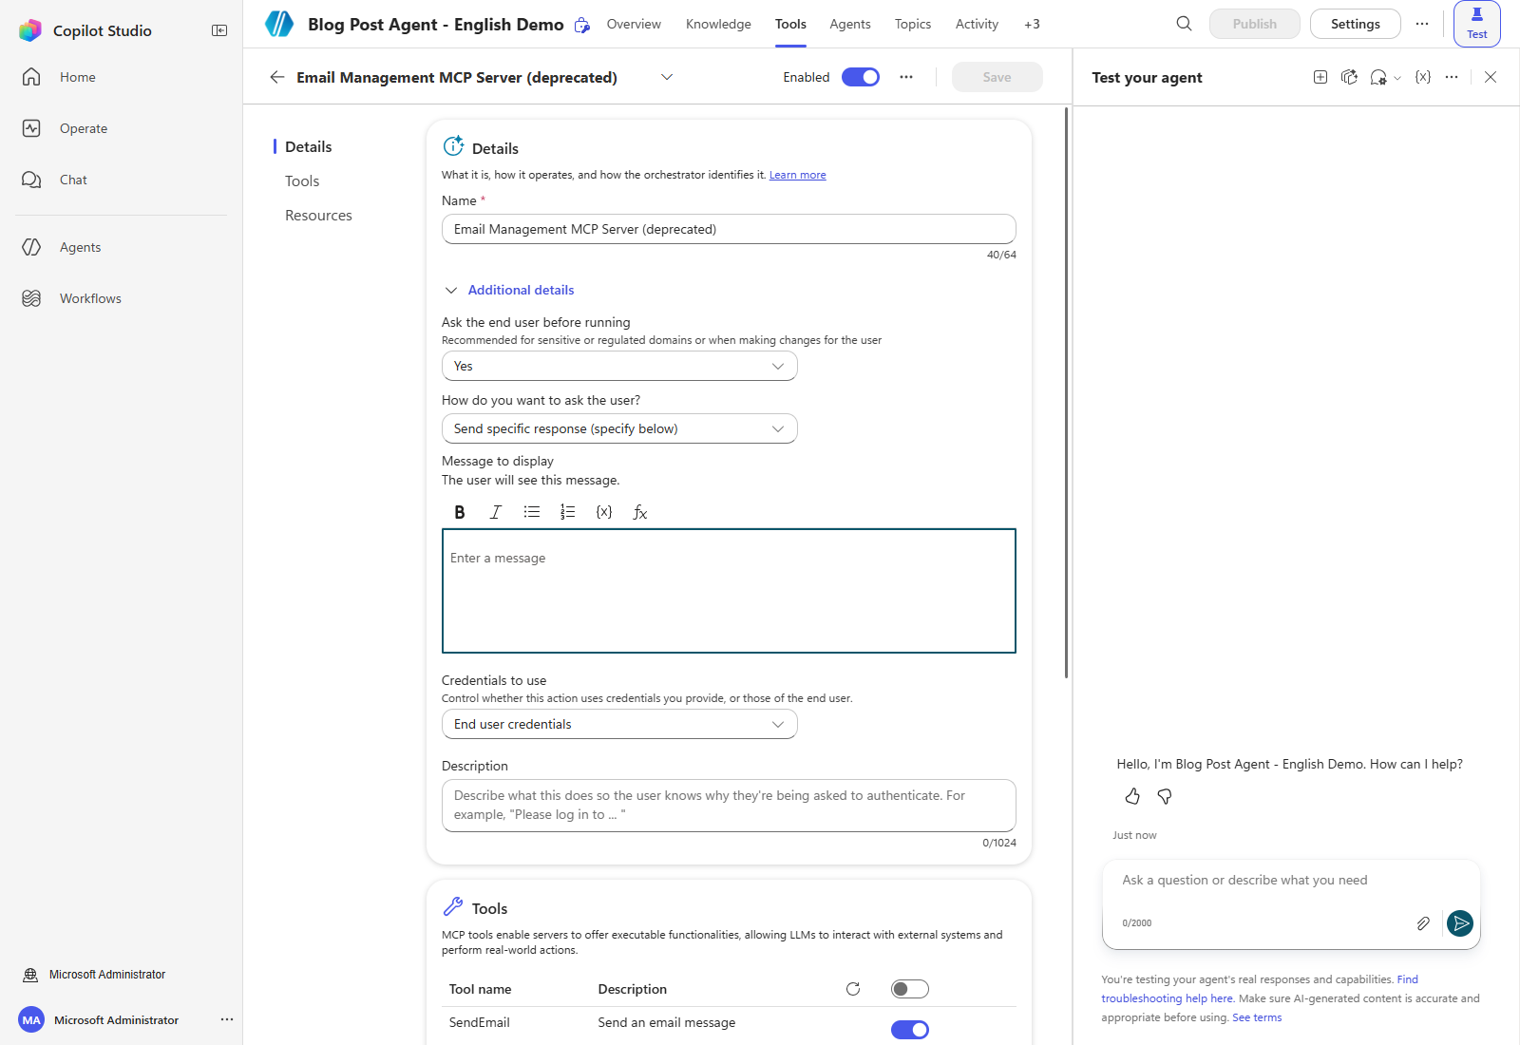The width and height of the screenshot is (1520, 1045).
Task: Click the Test pin button
Action: click(1477, 24)
